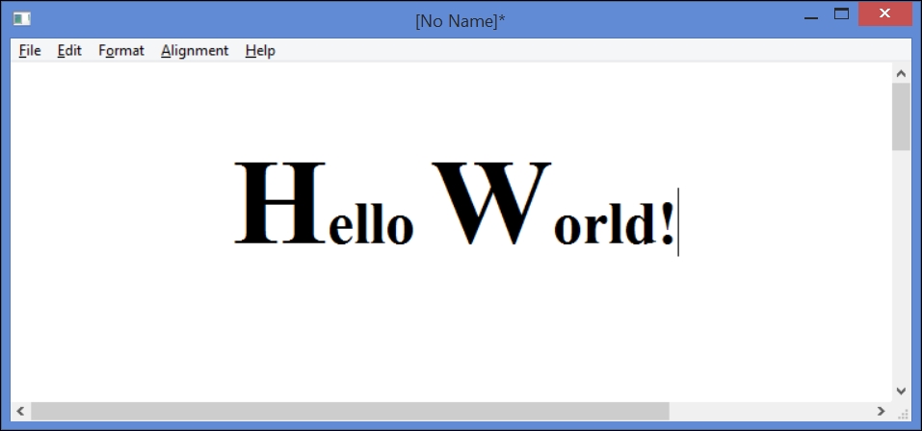Click the horizontal scrollbar right arrow
The height and width of the screenshot is (431, 922).
click(x=882, y=411)
